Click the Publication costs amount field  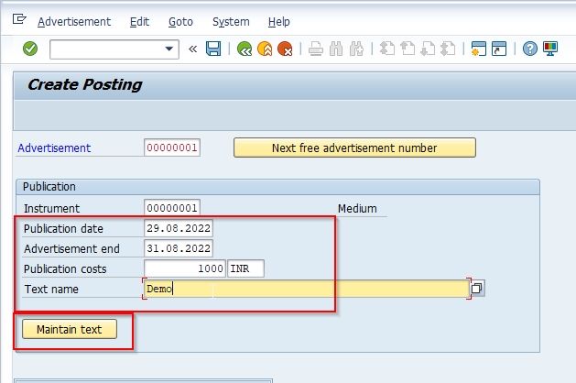click(x=185, y=268)
